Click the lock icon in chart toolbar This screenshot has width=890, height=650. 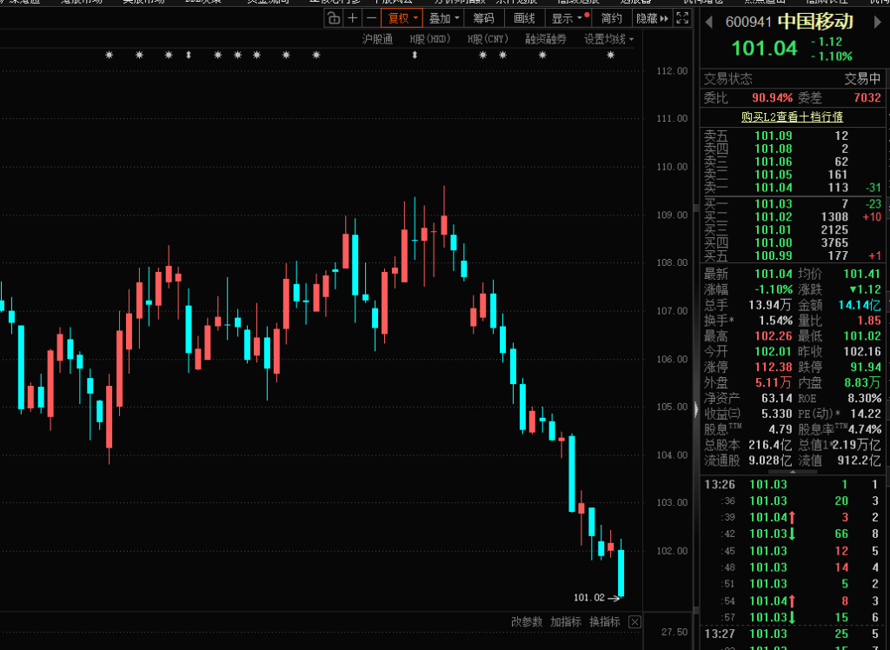click(333, 18)
